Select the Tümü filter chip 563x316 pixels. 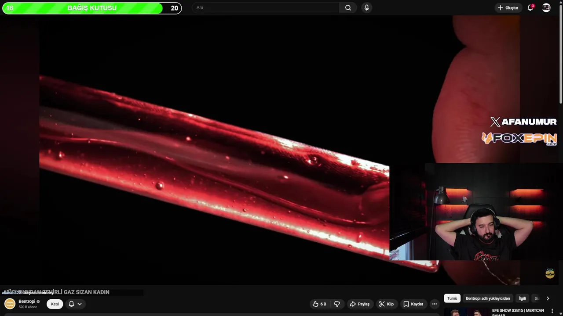(x=452, y=298)
